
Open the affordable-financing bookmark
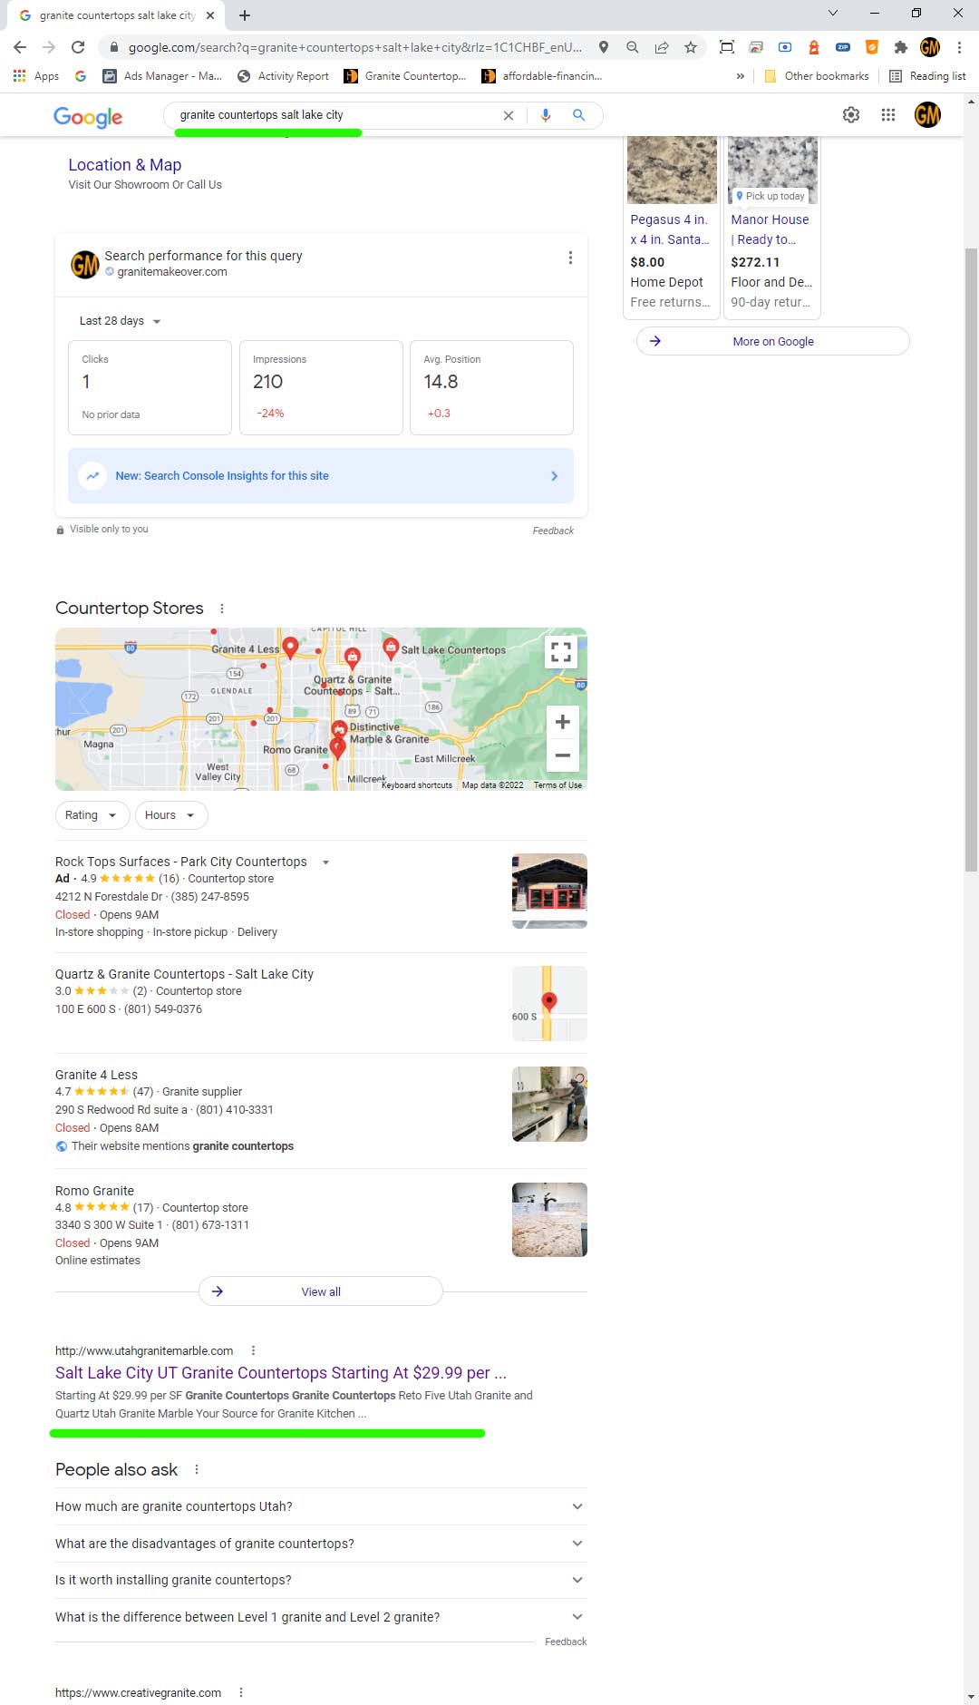542,76
